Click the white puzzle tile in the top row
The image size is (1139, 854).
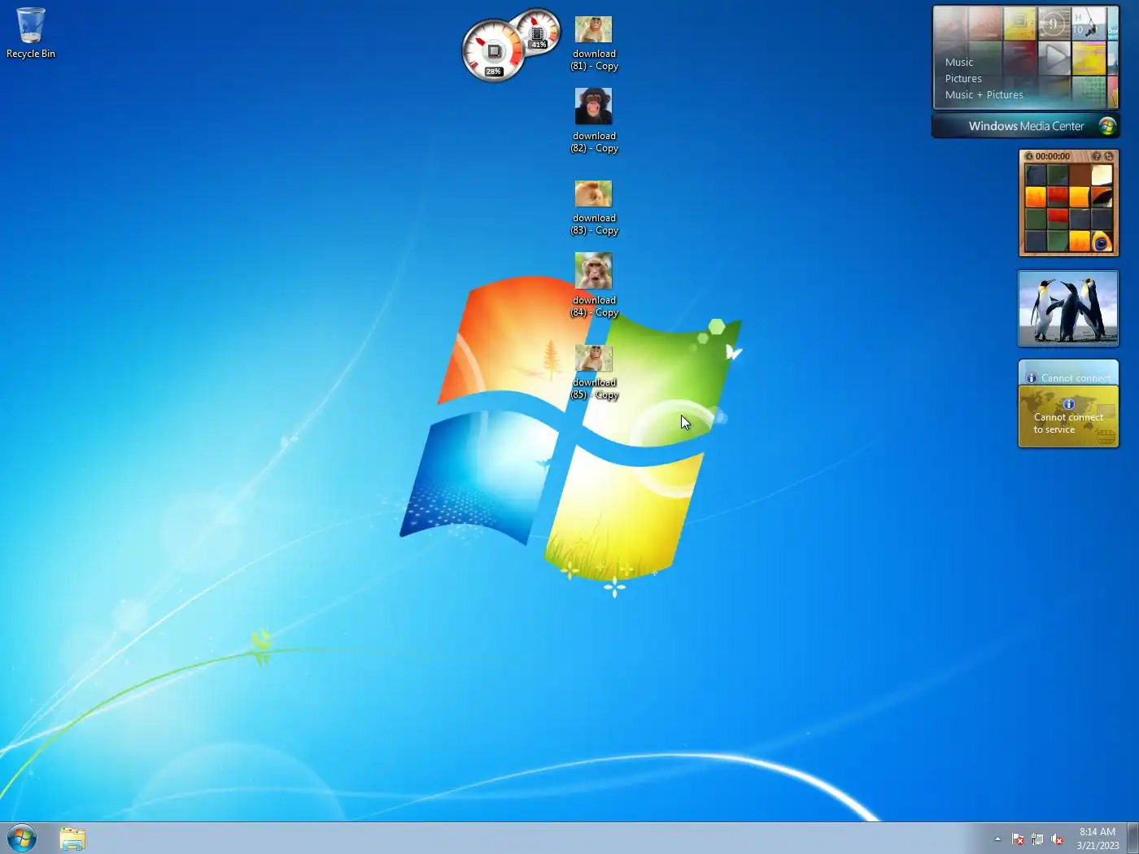1102,175
